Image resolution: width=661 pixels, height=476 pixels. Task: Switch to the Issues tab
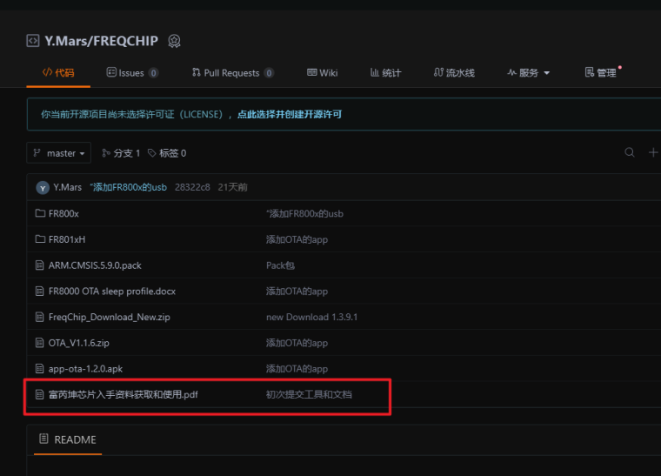point(131,73)
